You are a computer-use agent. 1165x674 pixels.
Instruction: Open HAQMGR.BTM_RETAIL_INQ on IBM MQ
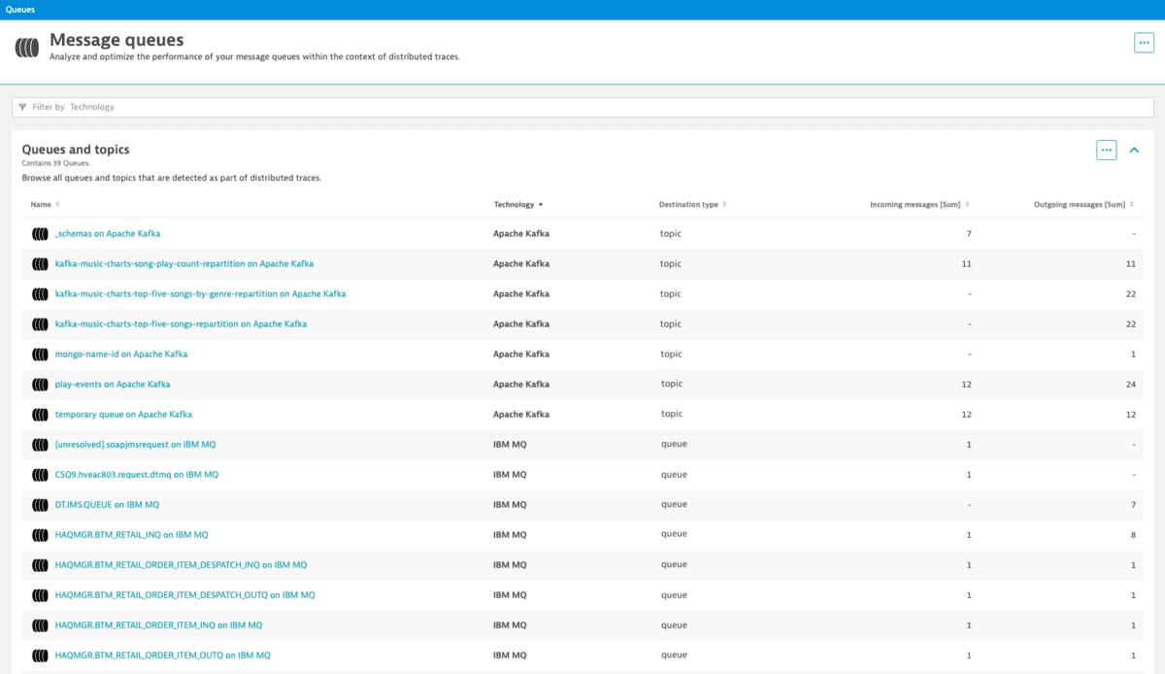point(130,534)
